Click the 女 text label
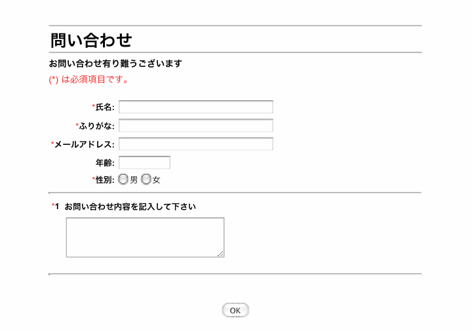This screenshot has height=331, width=472. click(156, 180)
